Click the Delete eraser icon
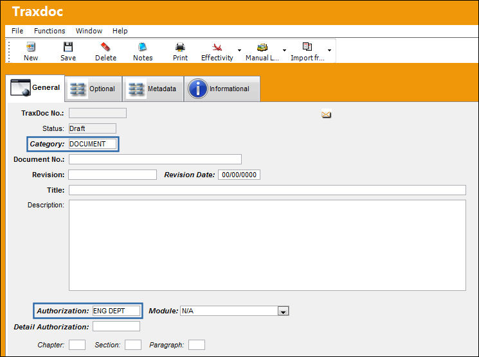 click(105, 47)
